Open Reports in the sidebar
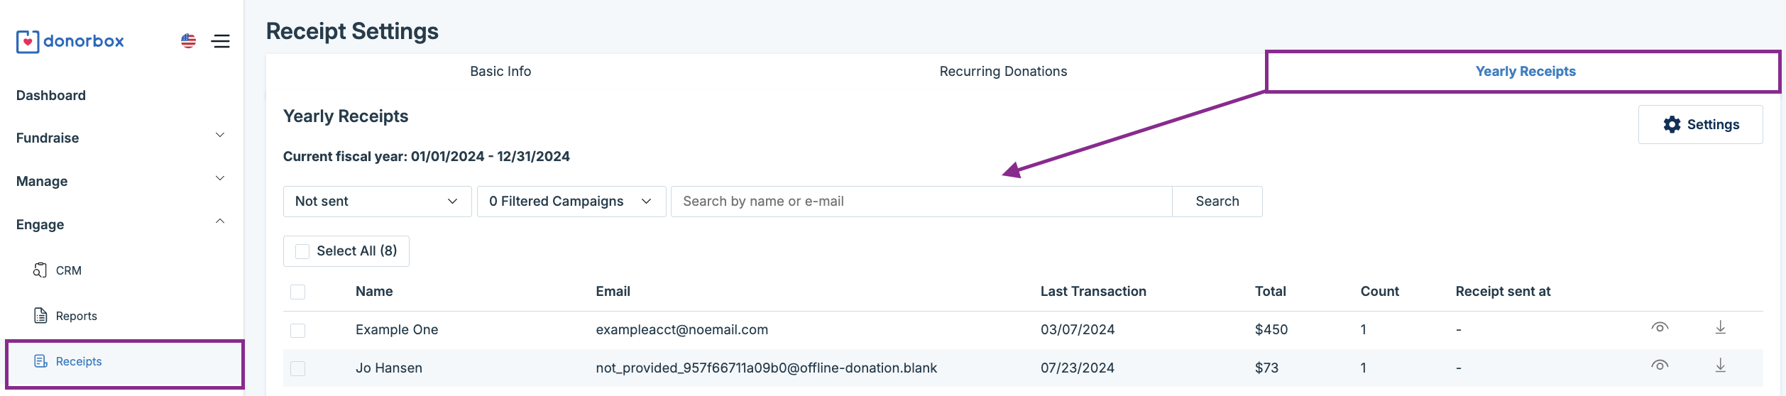 click(x=76, y=316)
